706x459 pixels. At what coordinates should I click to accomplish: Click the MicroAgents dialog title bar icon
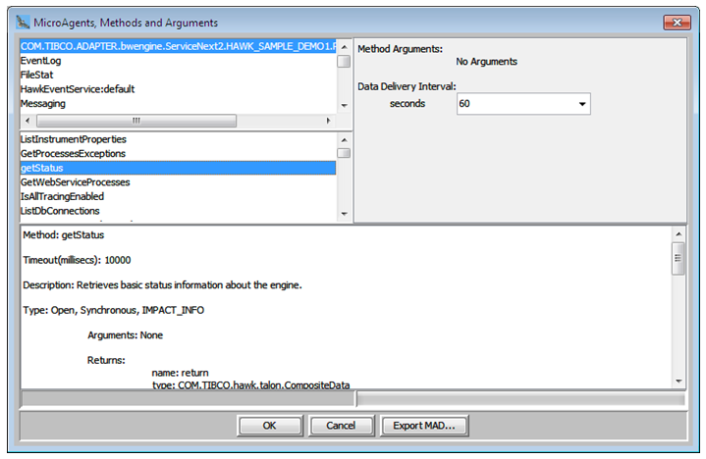(22, 22)
